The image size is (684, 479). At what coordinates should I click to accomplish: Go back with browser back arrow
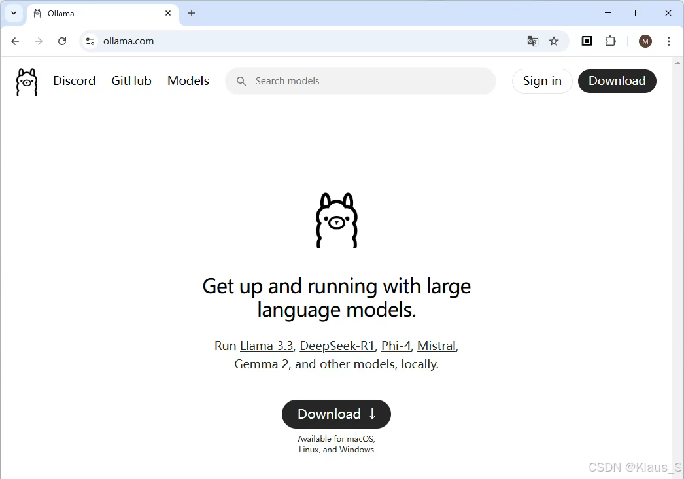(x=15, y=41)
